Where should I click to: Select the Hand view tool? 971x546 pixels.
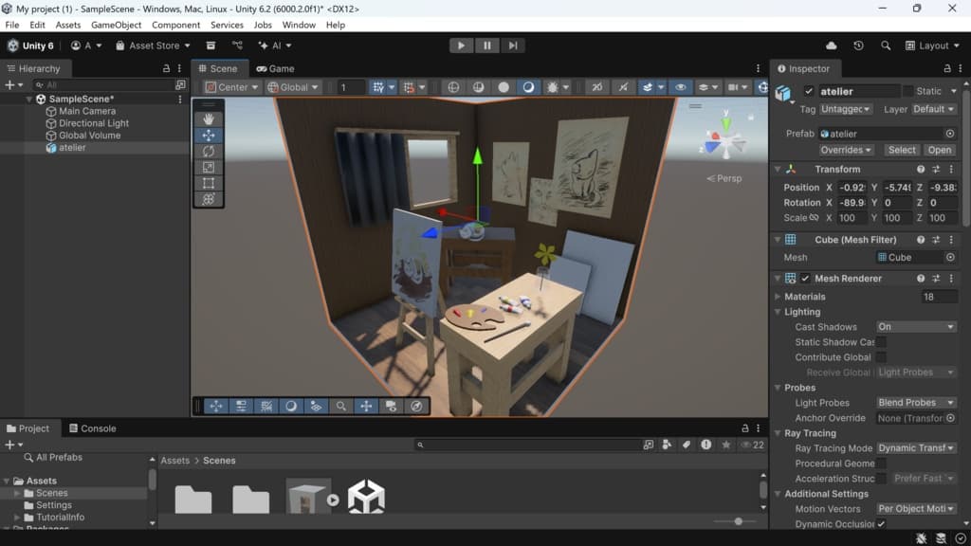coord(209,119)
